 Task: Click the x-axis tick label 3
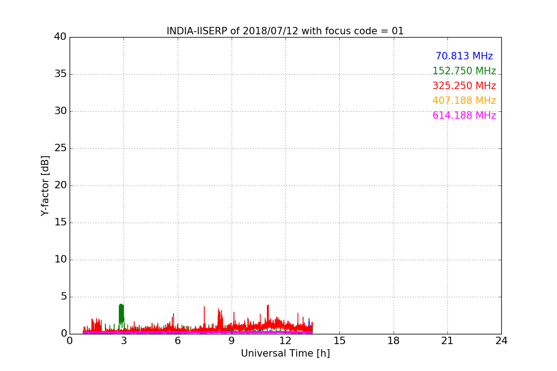(x=123, y=341)
